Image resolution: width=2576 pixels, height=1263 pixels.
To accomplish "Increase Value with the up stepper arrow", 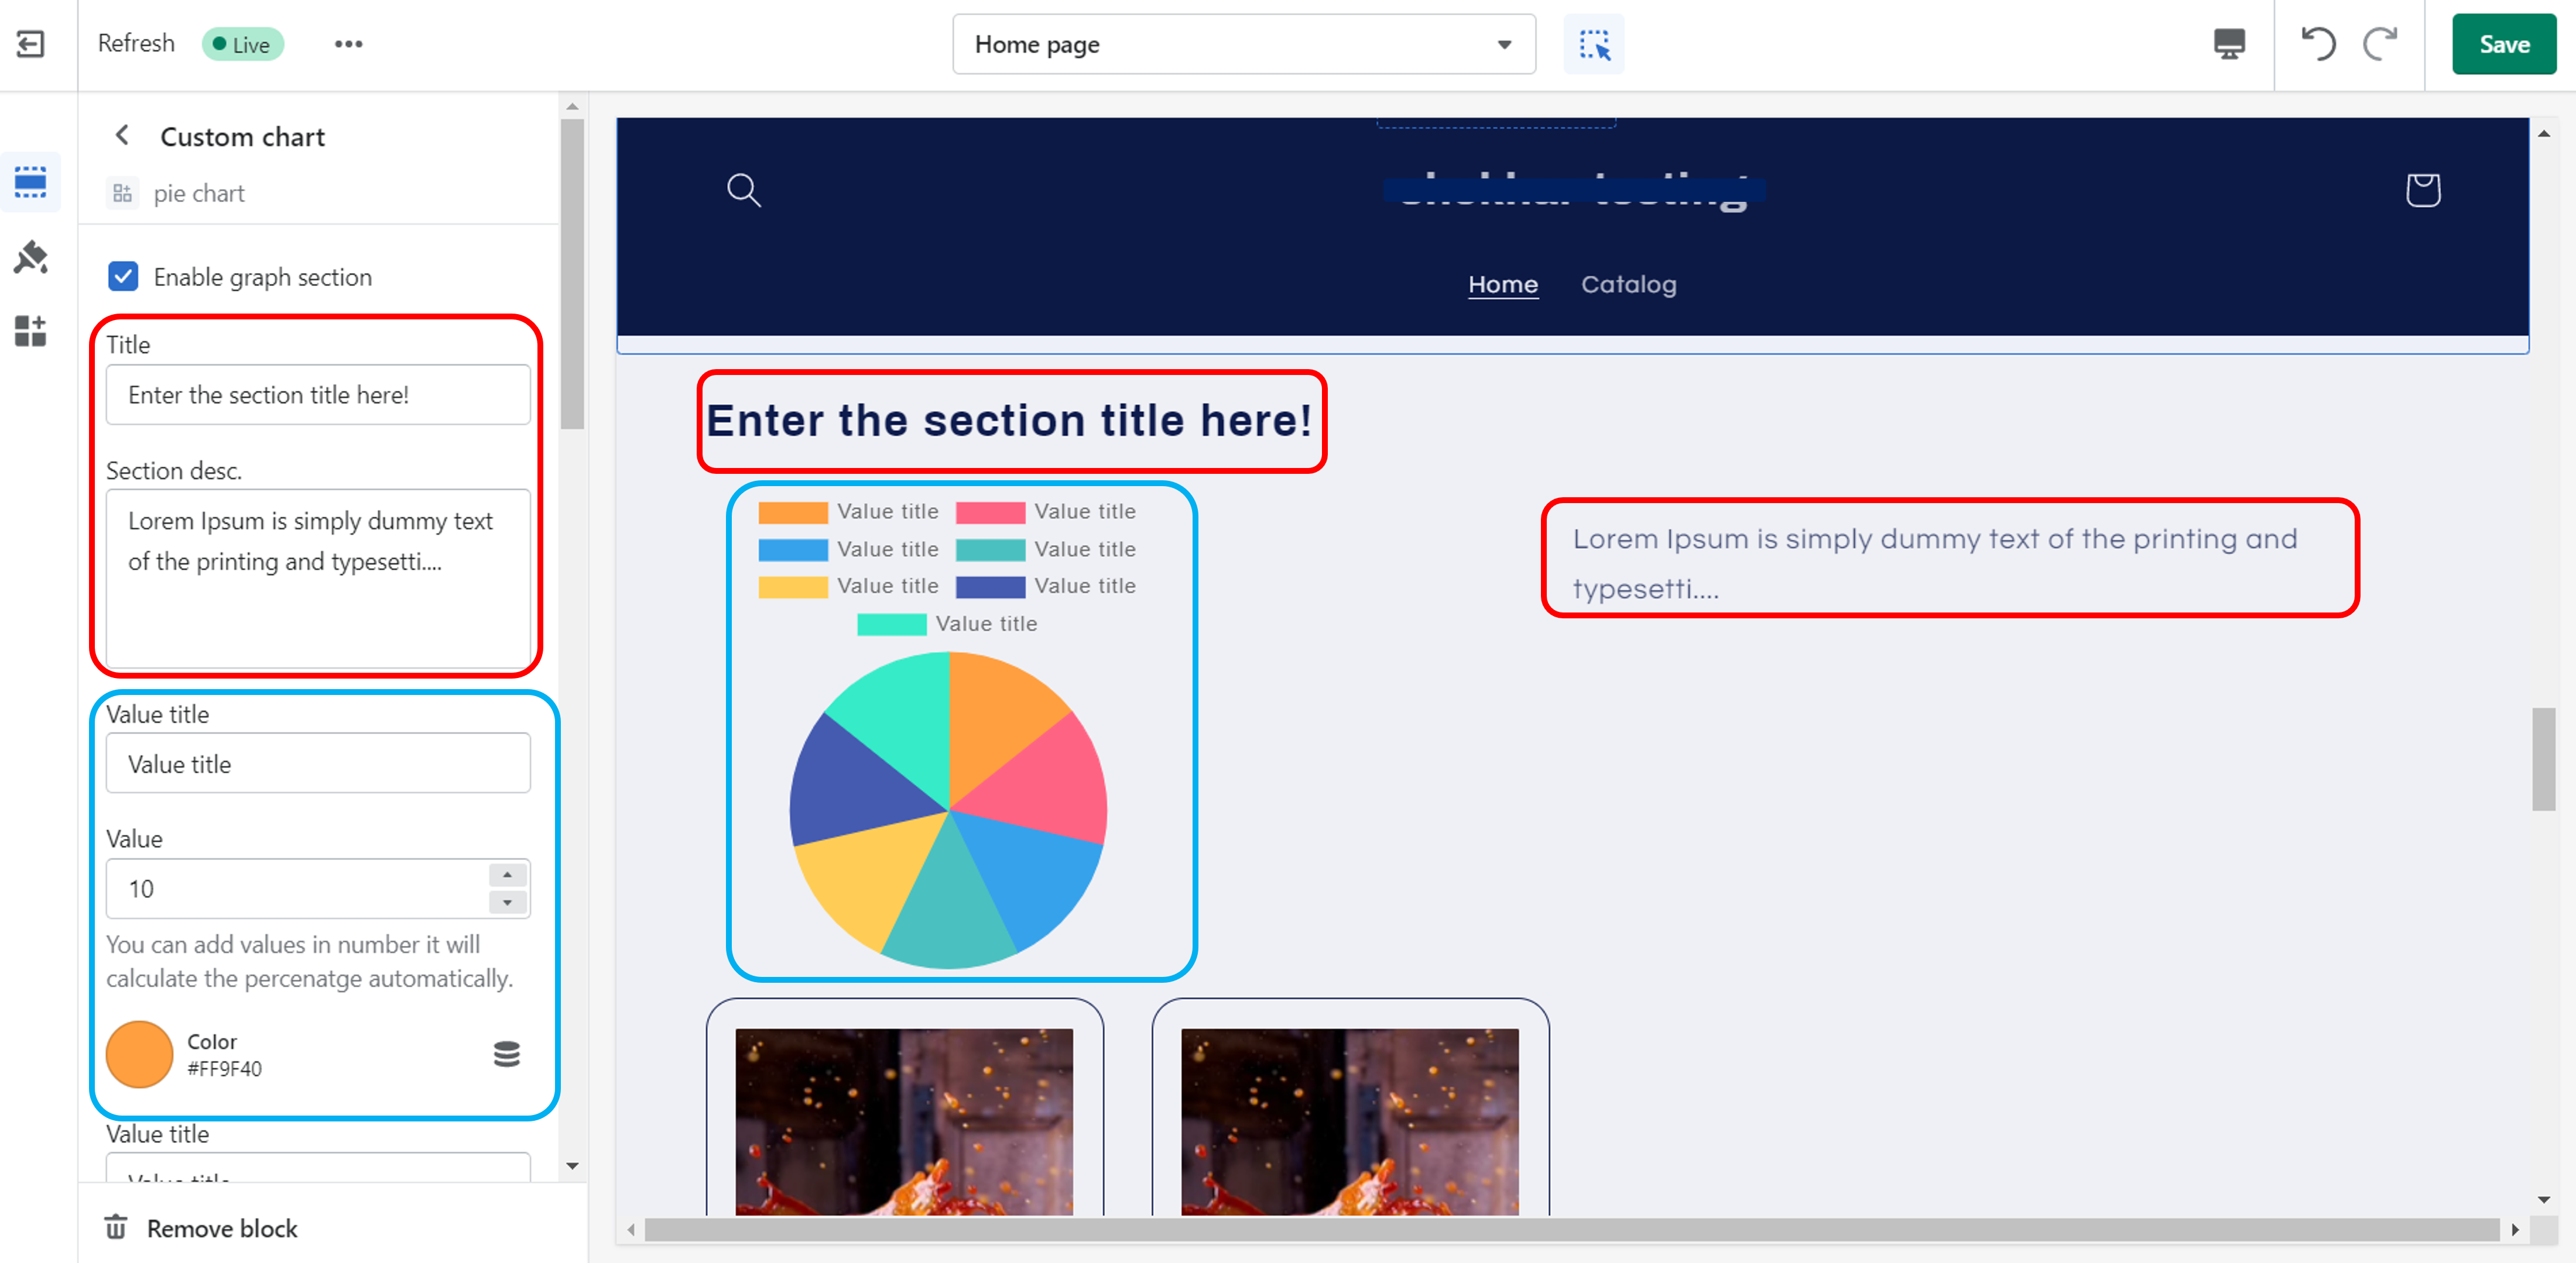I will tap(508, 875).
